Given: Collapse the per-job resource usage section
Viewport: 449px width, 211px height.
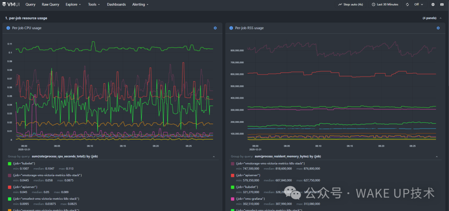Looking at the screenshot, I should click(x=441, y=18).
